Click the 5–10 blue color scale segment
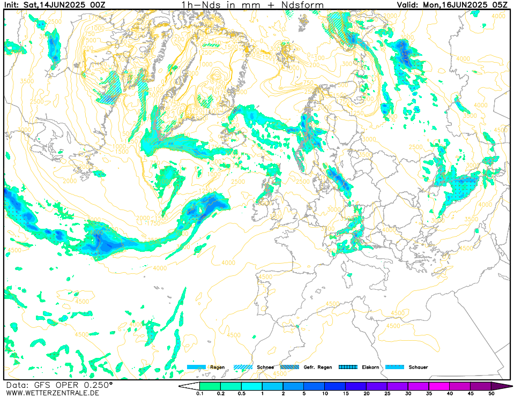Viewport: 514px width, 397px height. tap(315, 386)
